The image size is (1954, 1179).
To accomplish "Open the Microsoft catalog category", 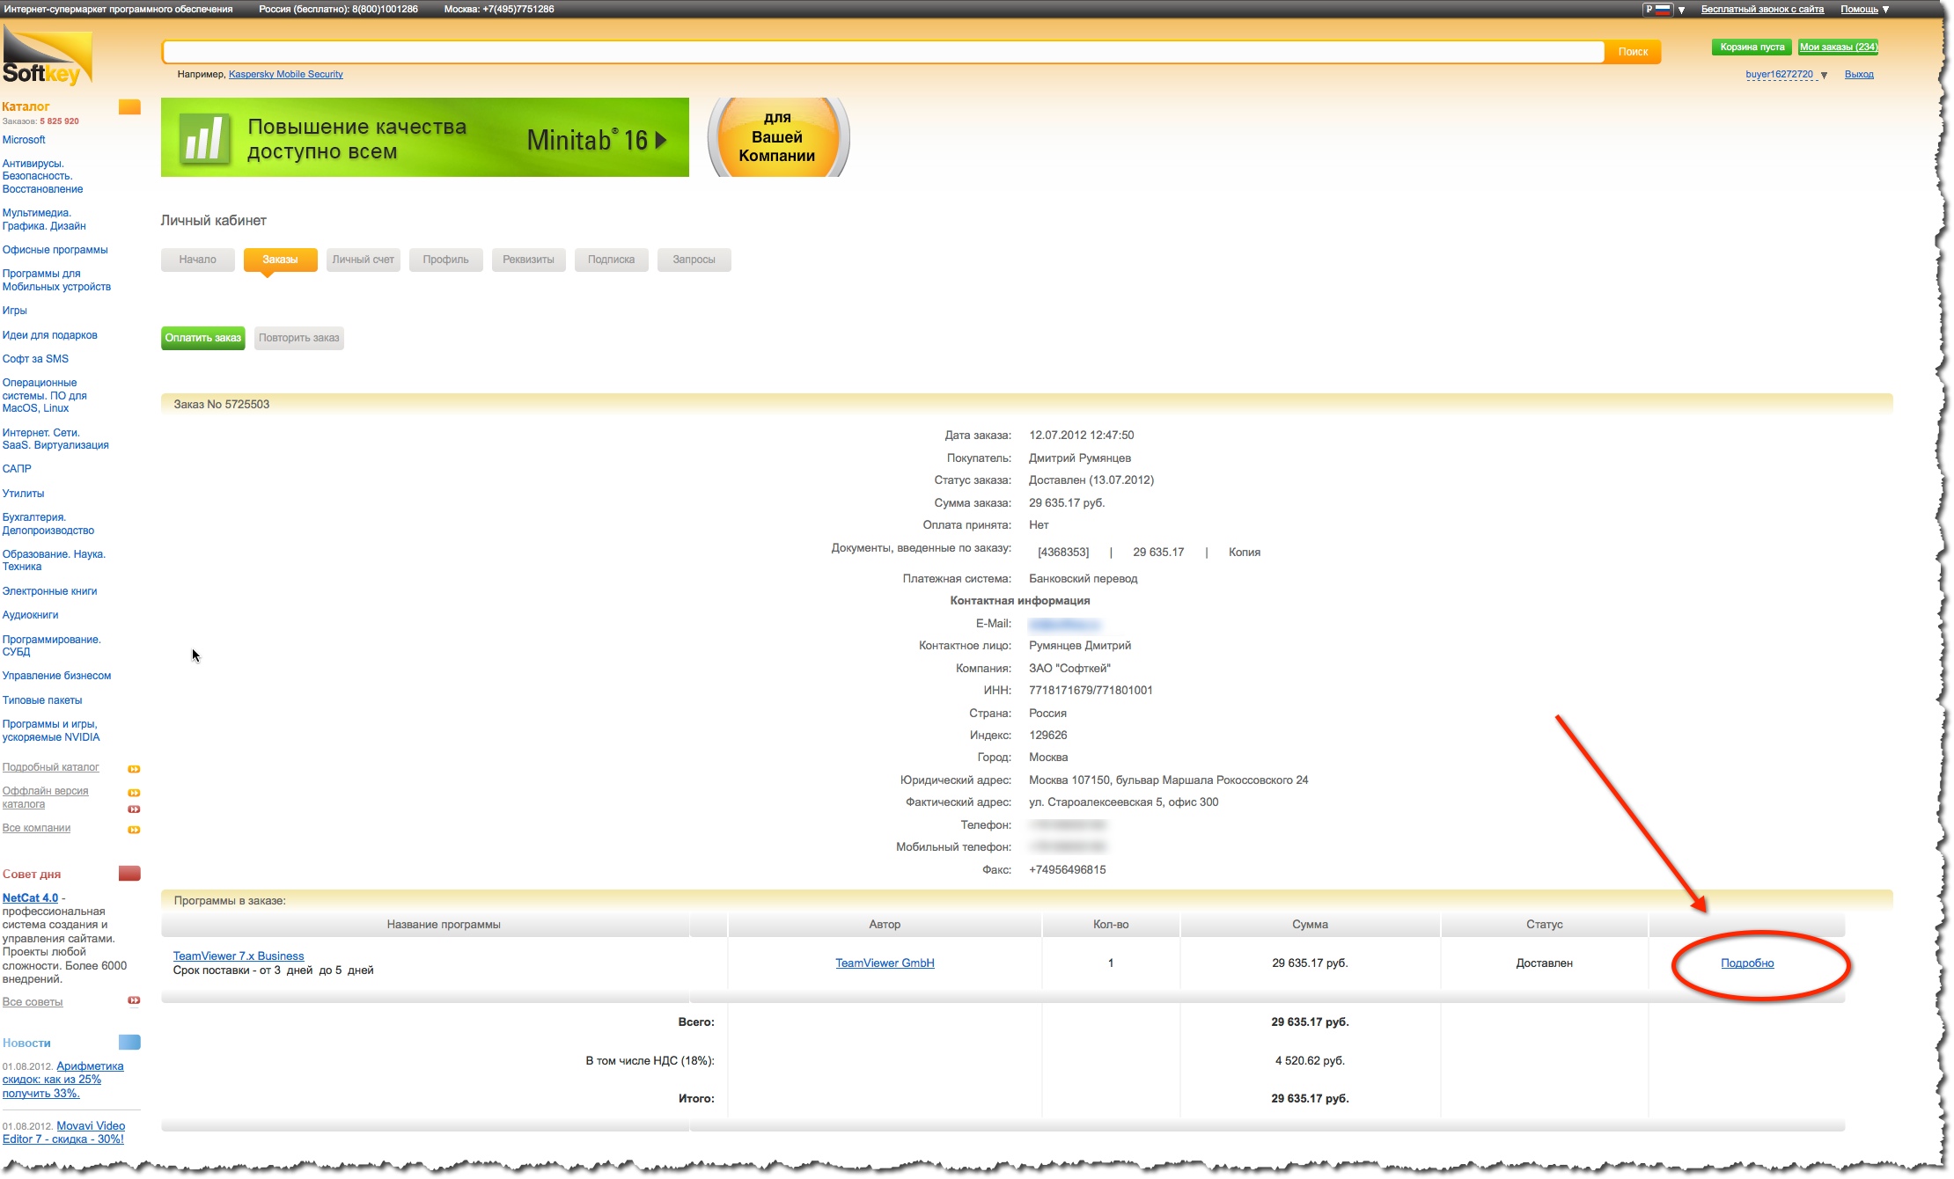I will coord(24,140).
